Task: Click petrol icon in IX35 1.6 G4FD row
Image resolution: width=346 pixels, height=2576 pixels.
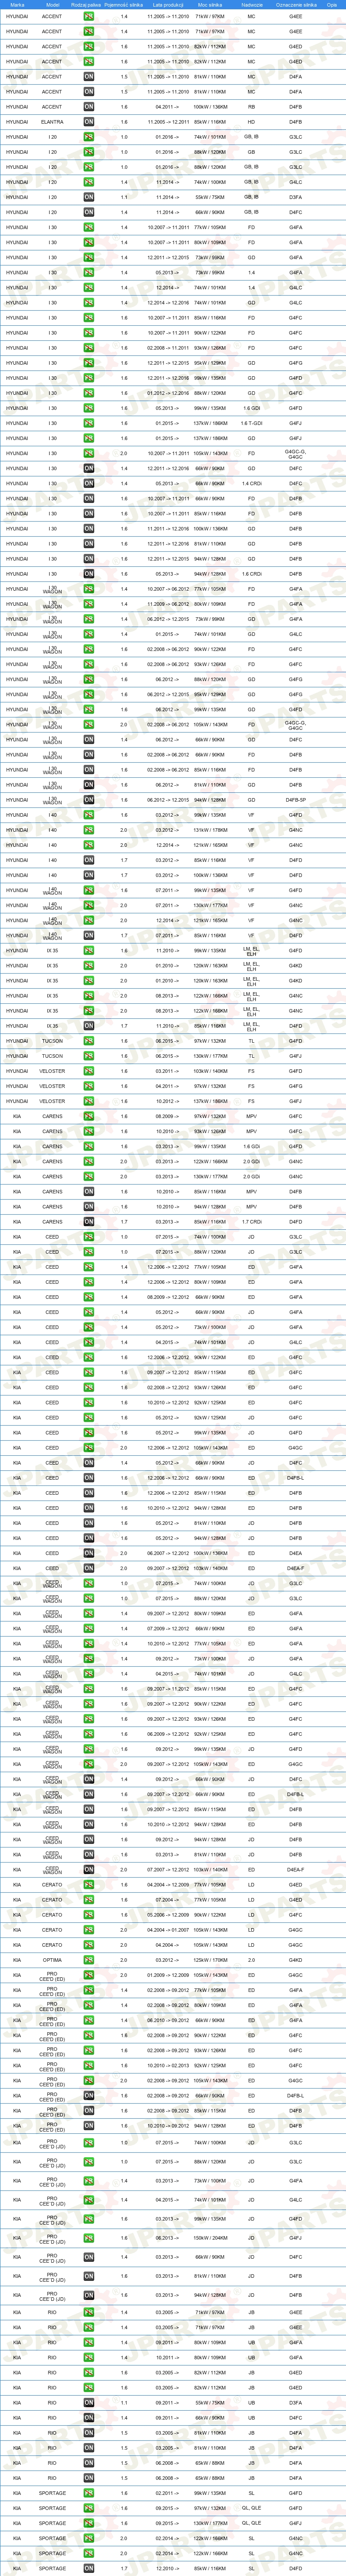Action: tap(89, 951)
